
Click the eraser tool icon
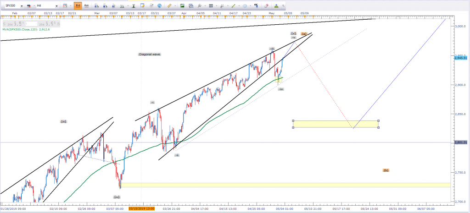pos(266,5)
